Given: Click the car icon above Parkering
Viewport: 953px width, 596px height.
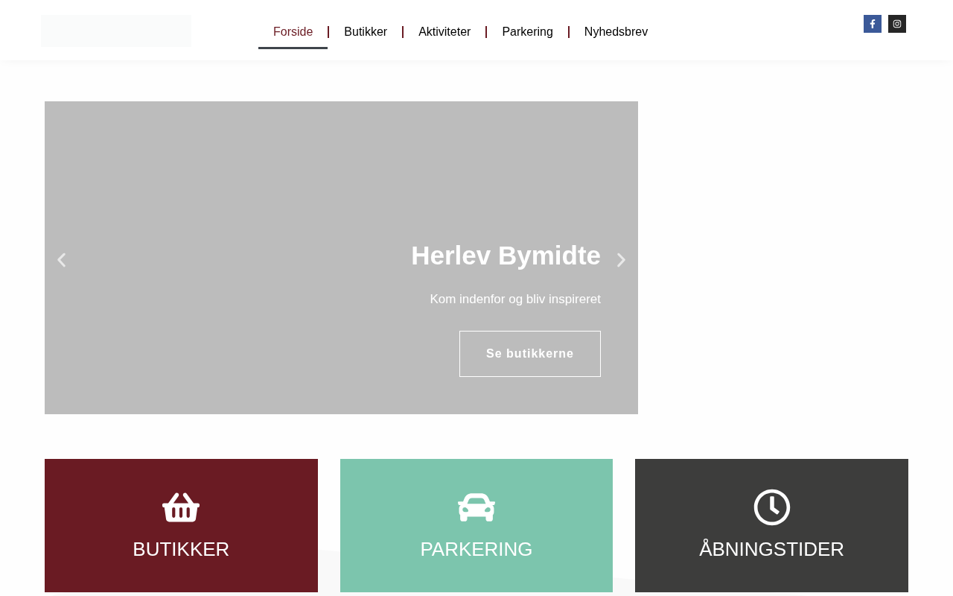Looking at the screenshot, I should [476, 507].
